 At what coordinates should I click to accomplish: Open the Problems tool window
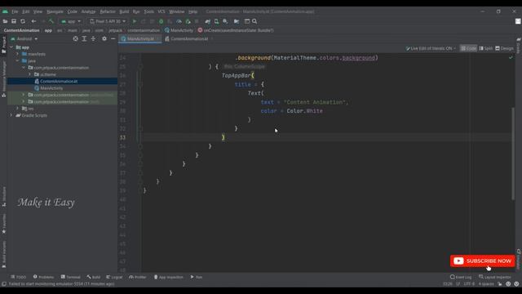pyautogui.click(x=43, y=277)
